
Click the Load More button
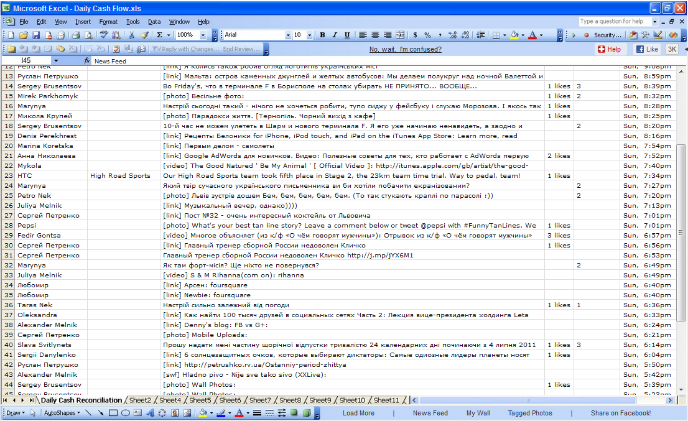[358, 413]
